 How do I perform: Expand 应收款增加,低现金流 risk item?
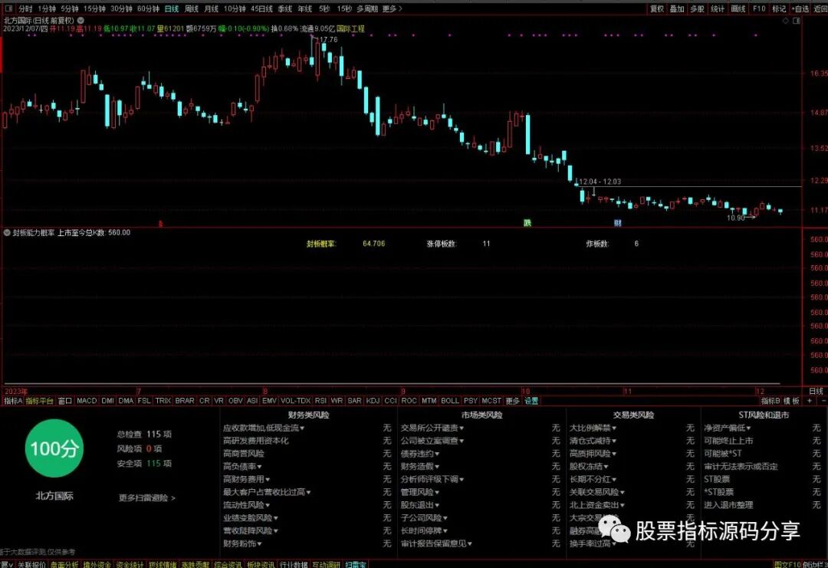click(264, 428)
